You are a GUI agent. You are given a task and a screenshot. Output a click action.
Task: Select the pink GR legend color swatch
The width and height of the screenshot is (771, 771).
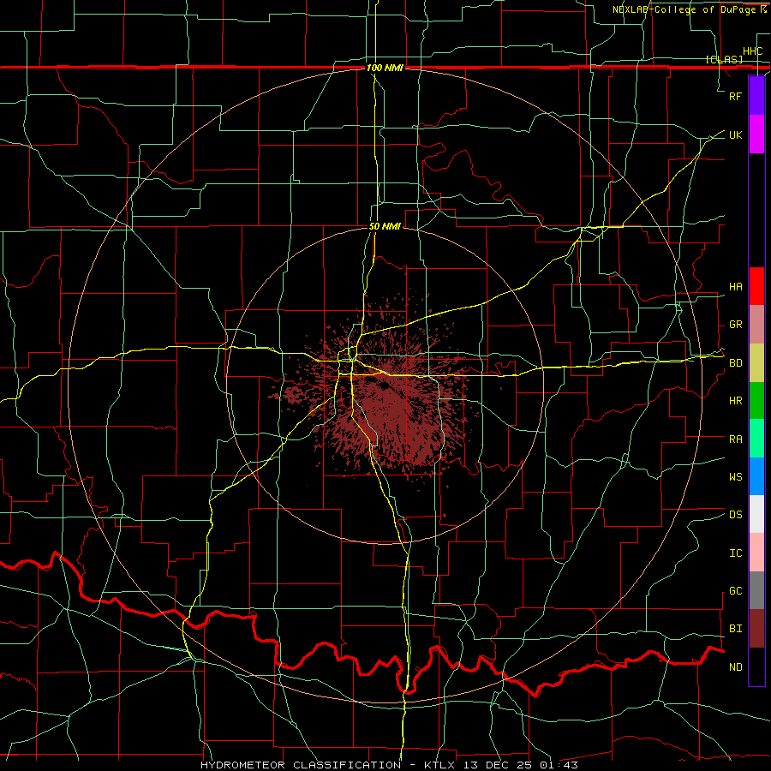point(756,325)
